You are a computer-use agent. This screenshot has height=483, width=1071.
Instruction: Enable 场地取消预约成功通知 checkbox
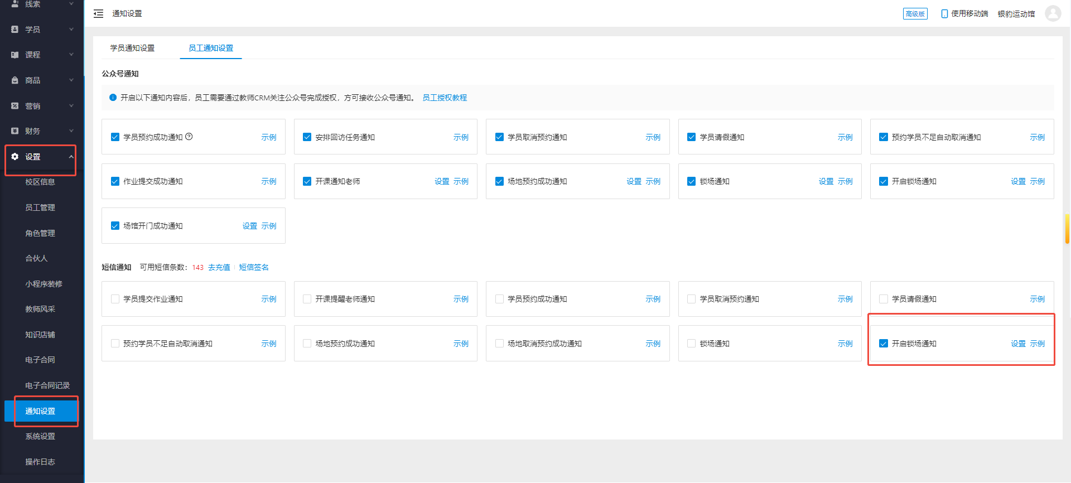click(x=499, y=344)
